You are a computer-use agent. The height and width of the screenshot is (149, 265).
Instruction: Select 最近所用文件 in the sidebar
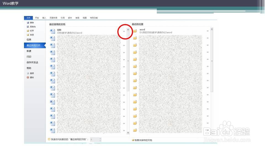coord(35,45)
